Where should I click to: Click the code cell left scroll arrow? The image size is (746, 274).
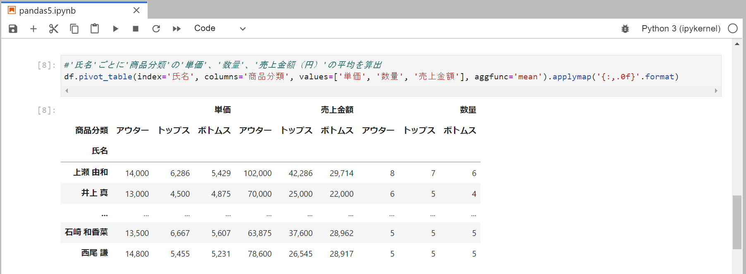(67, 91)
